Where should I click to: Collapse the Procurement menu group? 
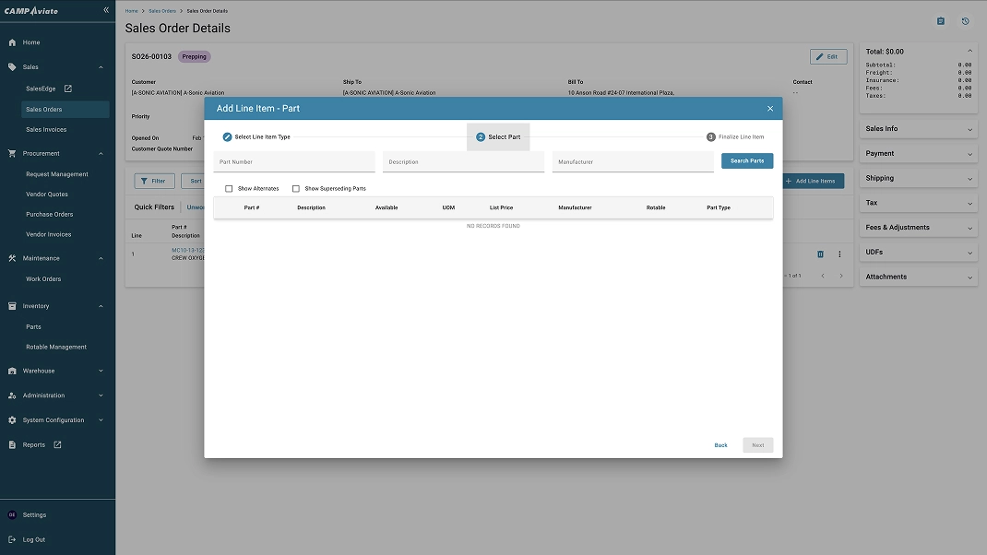(x=101, y=154)
